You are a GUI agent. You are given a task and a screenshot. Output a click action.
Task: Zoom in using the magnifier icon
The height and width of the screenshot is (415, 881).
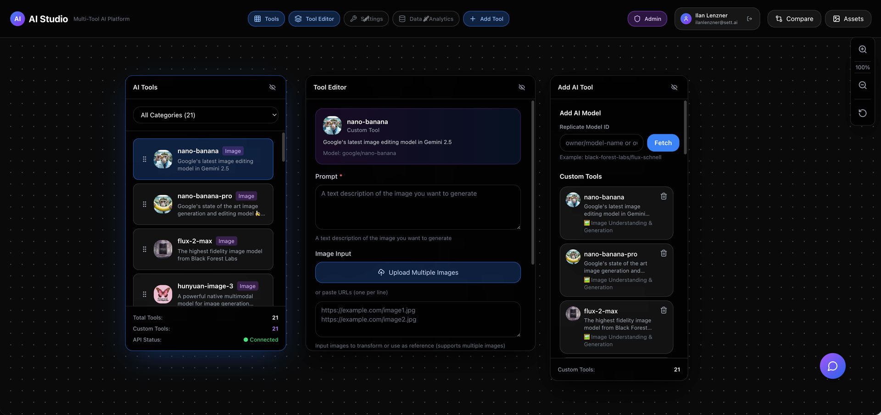(862, 49)
